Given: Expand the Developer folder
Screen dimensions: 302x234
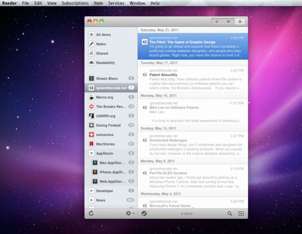Looking at the screenshot, I should [x=91, y=190].
